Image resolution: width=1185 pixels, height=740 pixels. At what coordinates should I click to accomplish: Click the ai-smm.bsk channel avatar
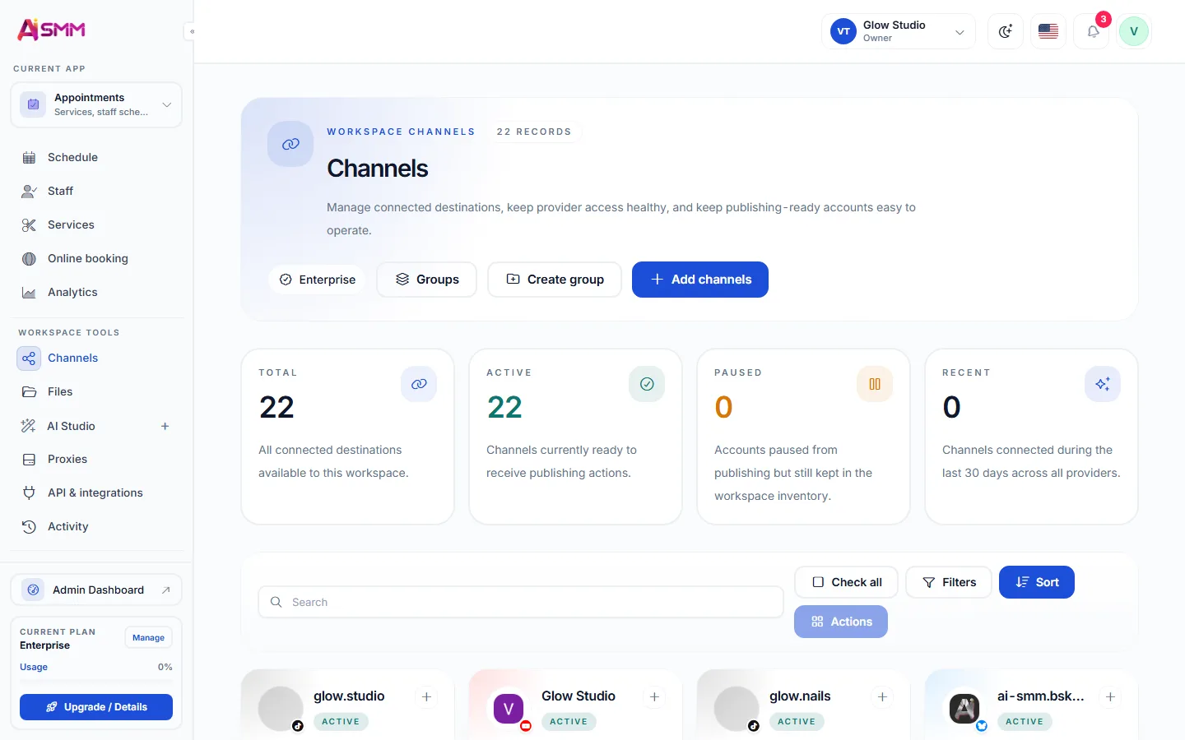click(x=964, y=709)
